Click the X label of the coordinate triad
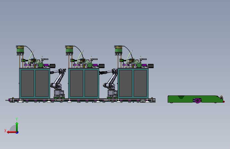230x149 pixels. (5, 131)
